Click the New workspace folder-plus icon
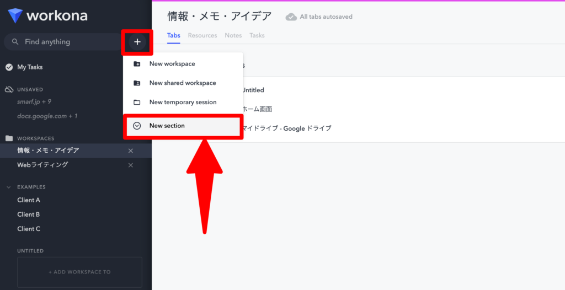This screenshot has width=565, height=290. [x=137, y=64]
